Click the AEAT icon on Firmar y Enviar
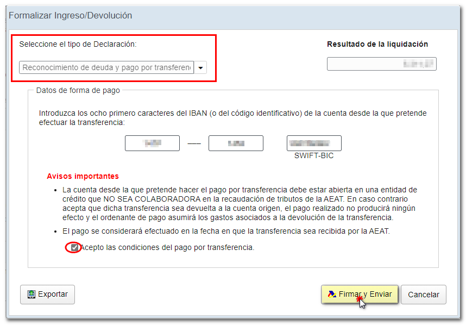The width and height of the screenshot is (466, 325). click(x=331, y=295)
